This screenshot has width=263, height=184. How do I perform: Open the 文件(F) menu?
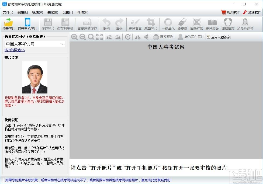pos(8,12)
